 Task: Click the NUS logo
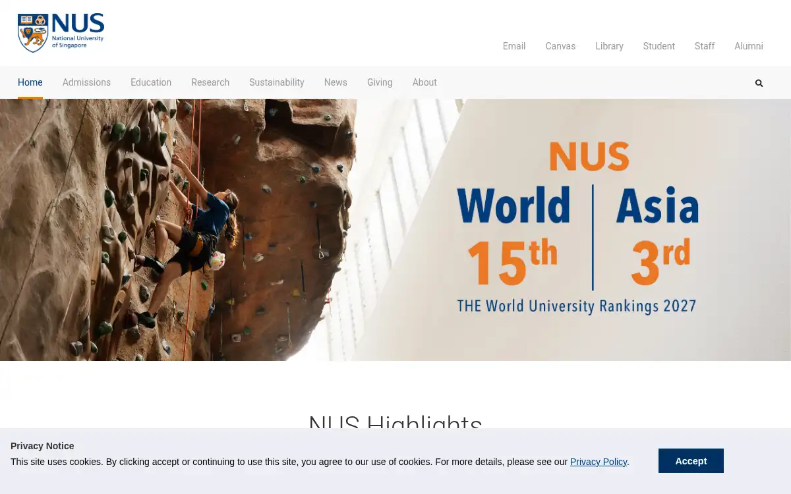click(61, 33)
